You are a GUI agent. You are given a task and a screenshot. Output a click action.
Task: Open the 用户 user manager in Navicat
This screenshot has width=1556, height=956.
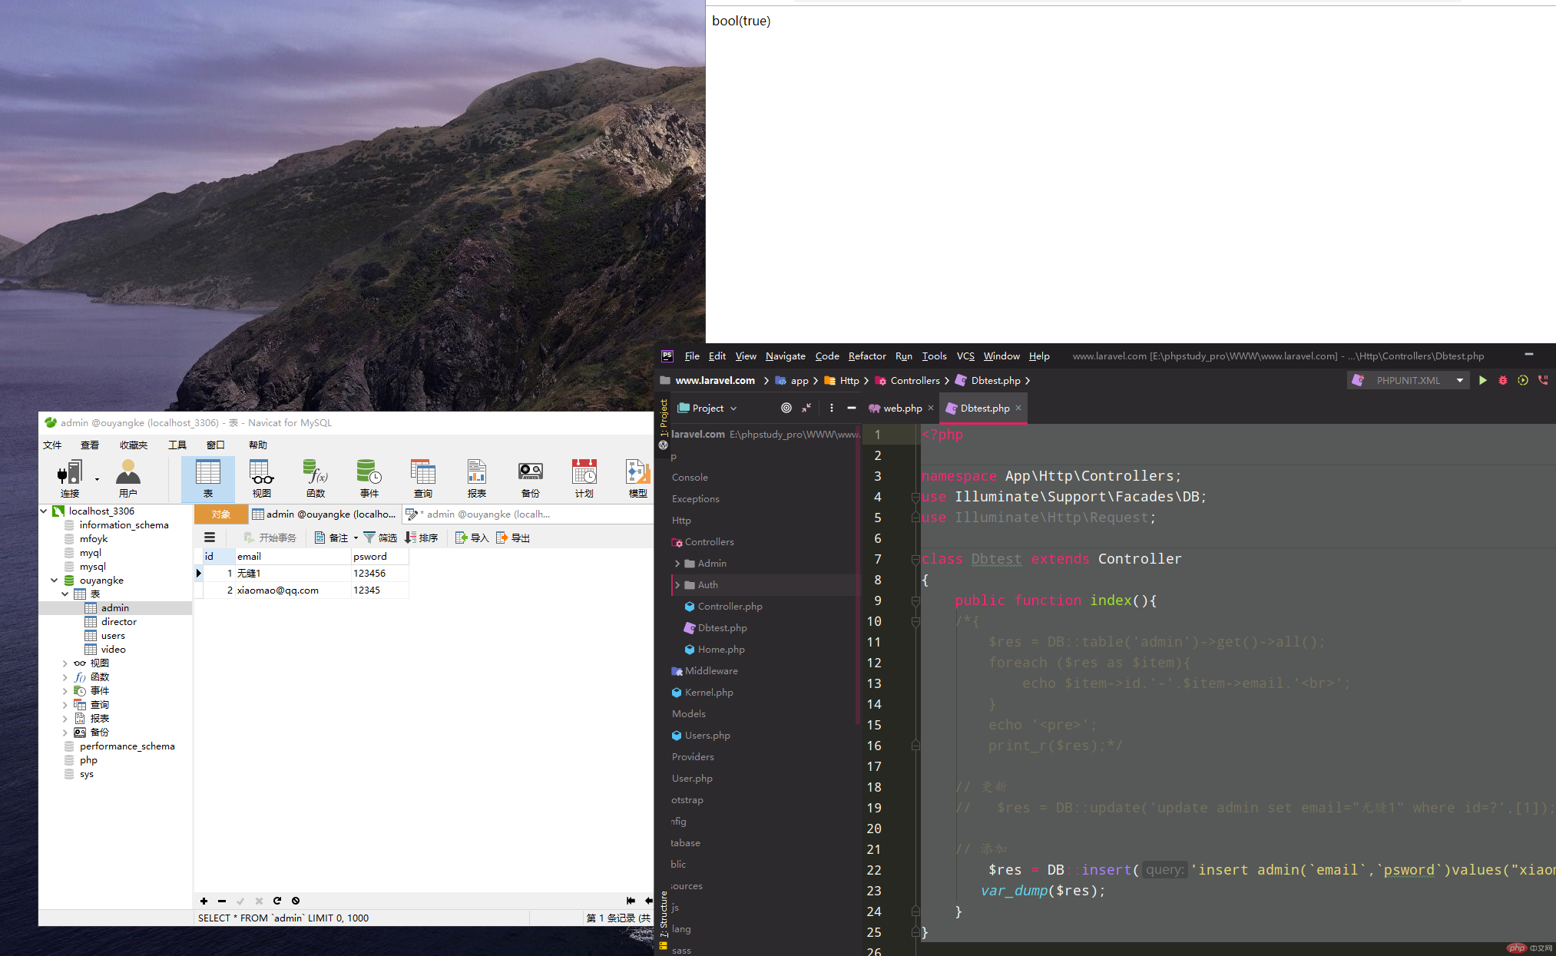pyautogui.click(x=127, y=478)
